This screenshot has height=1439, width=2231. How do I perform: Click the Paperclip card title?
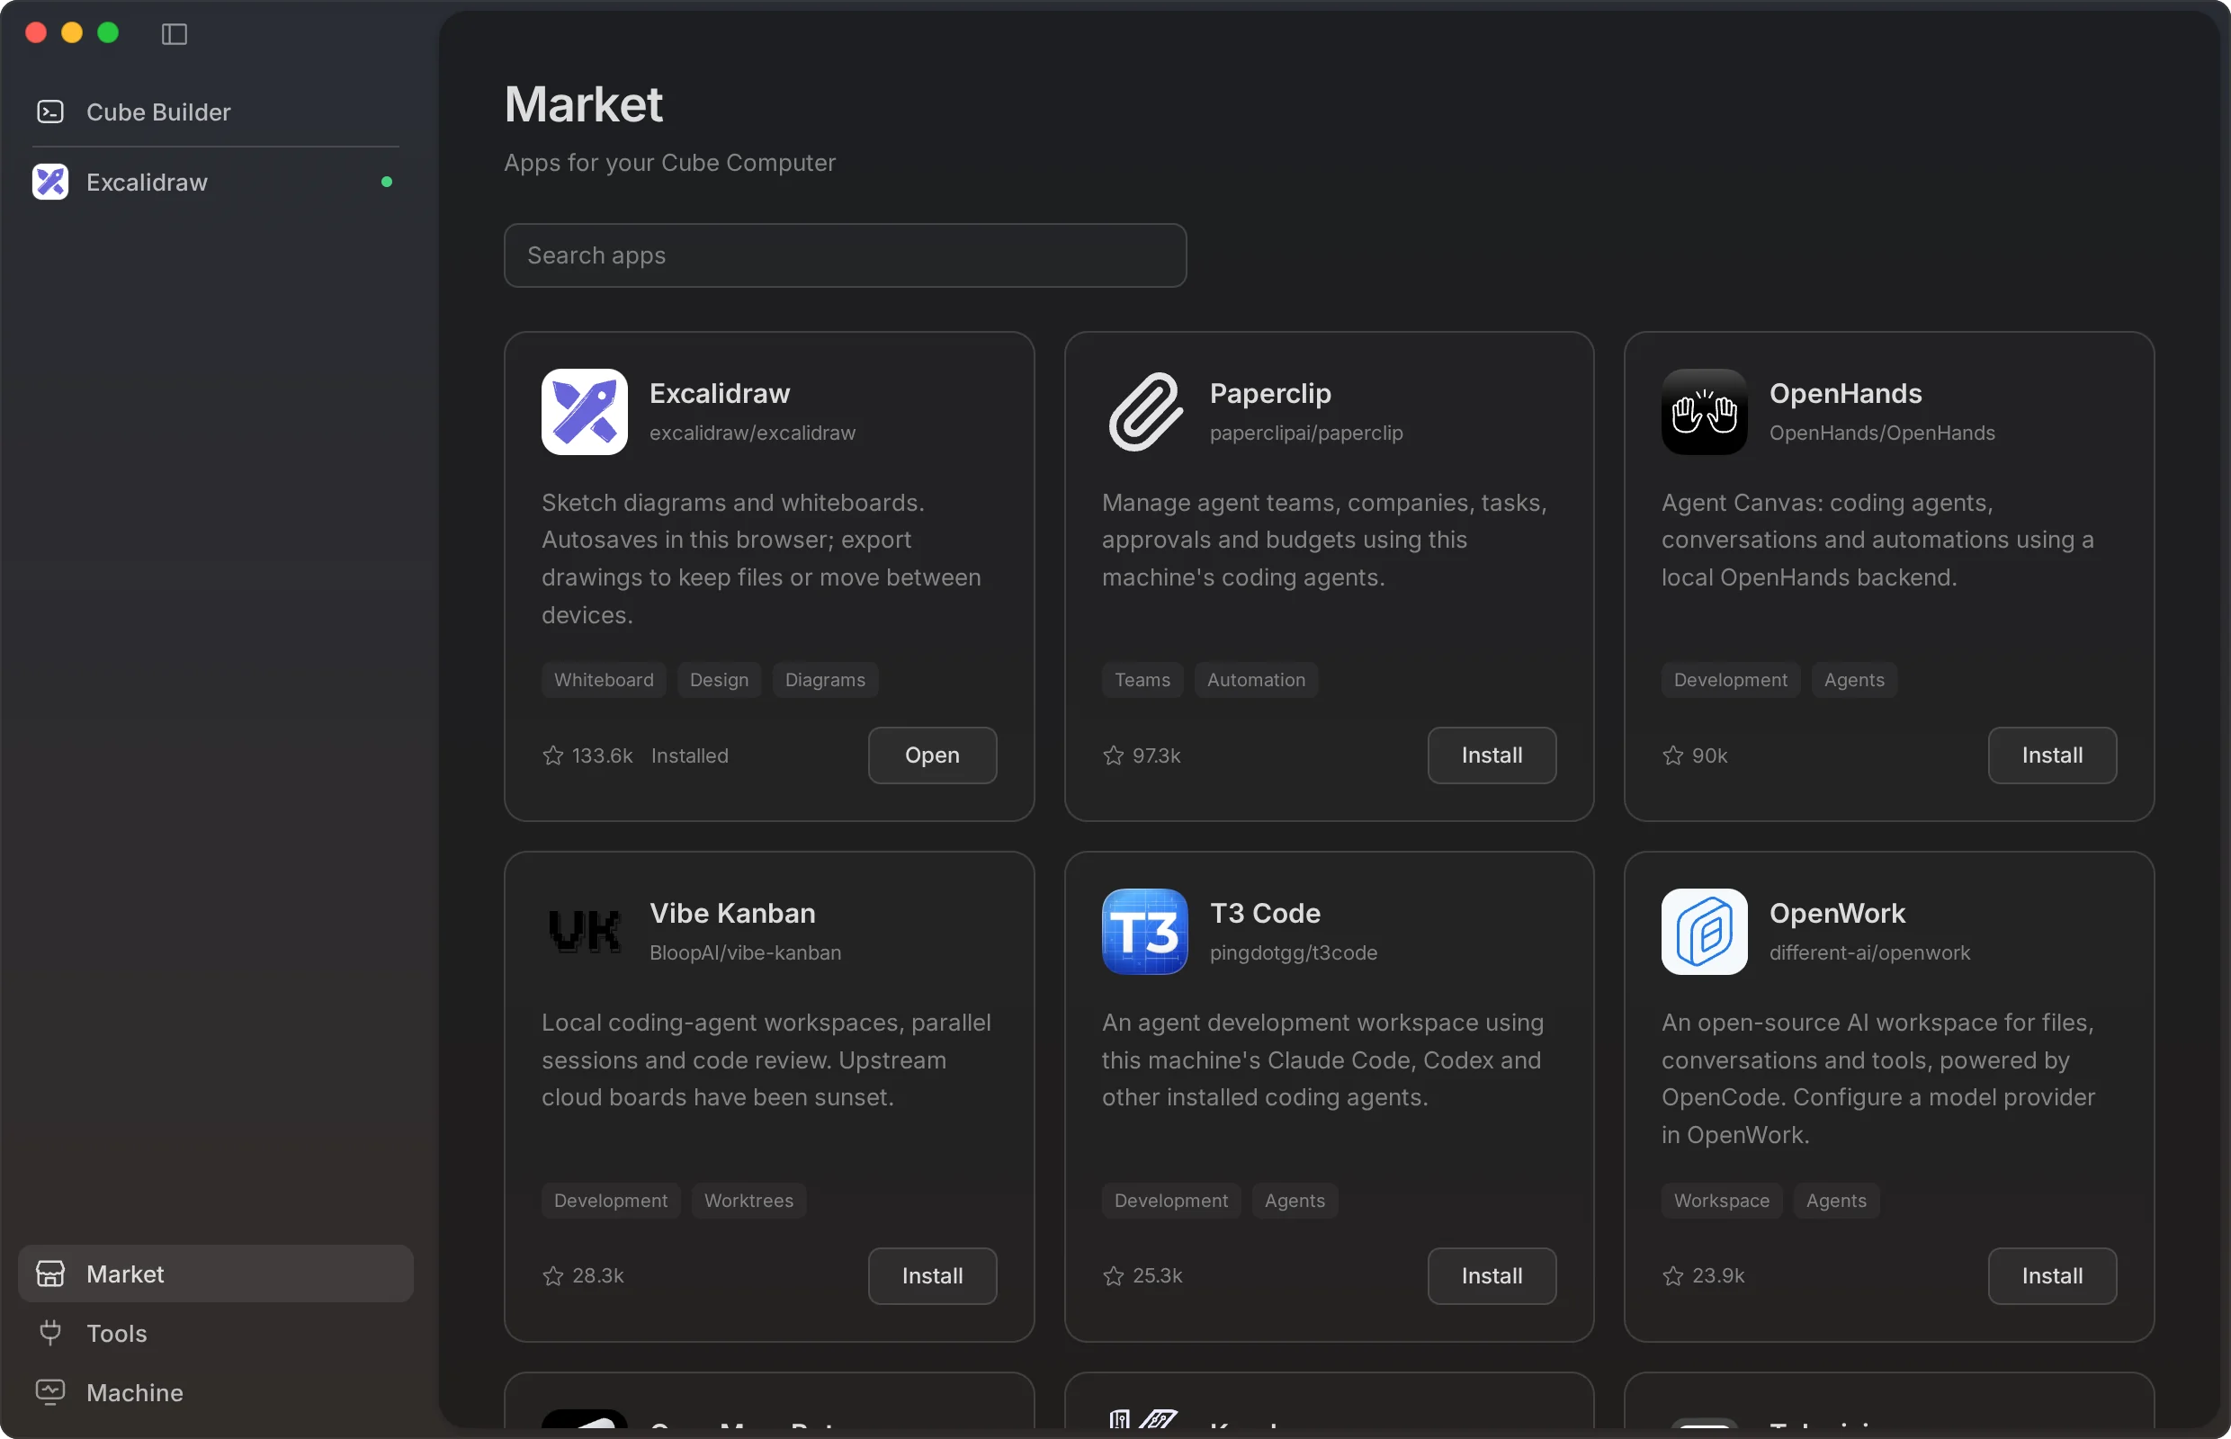1270,393
